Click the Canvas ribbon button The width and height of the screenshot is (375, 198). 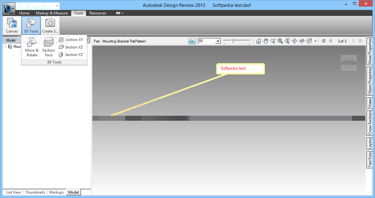[12, 26]
